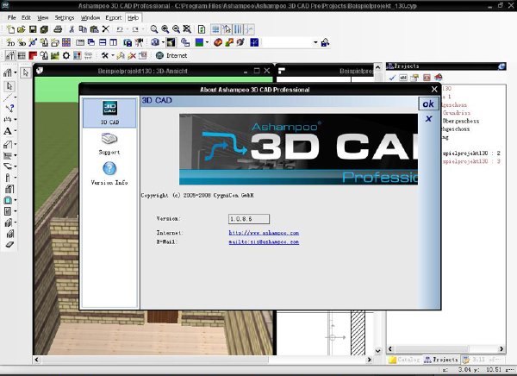Open the View menu

pos(42,17)
